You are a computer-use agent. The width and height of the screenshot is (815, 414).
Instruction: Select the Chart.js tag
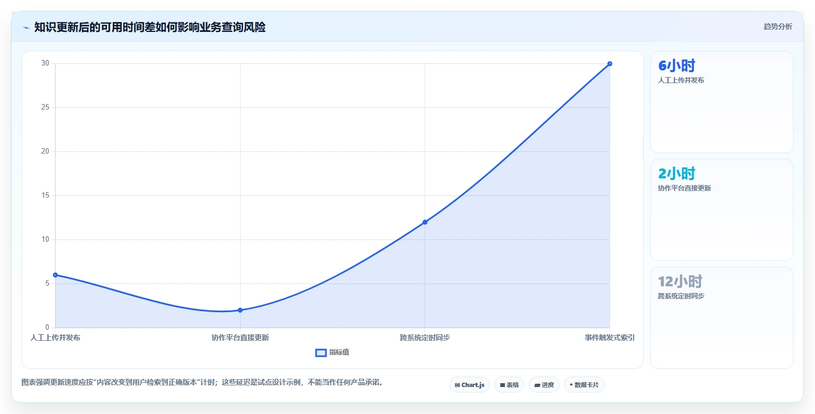(470, 385)
